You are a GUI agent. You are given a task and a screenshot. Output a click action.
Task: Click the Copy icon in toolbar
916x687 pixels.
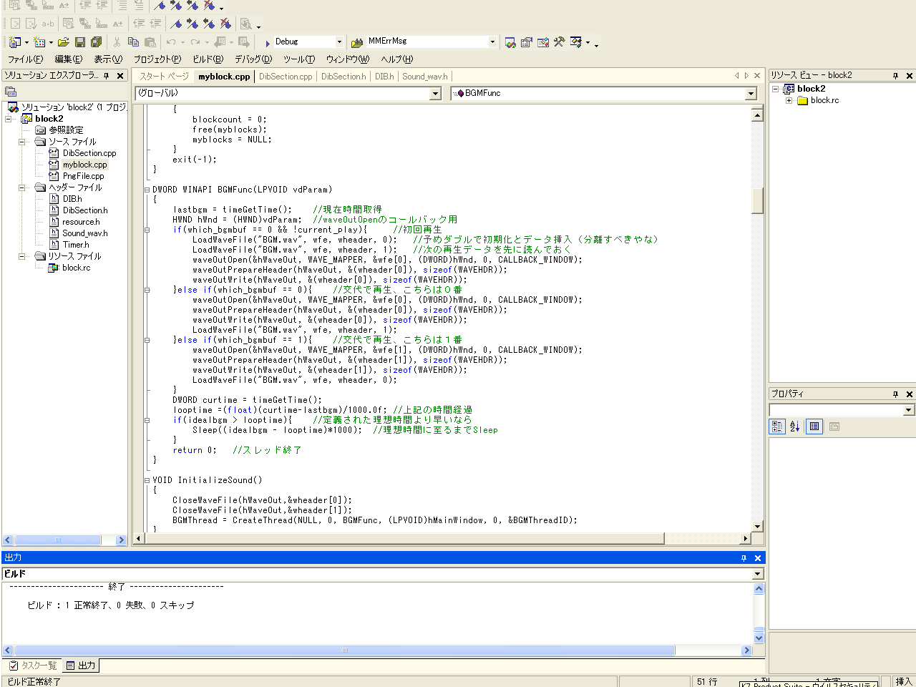134,42
